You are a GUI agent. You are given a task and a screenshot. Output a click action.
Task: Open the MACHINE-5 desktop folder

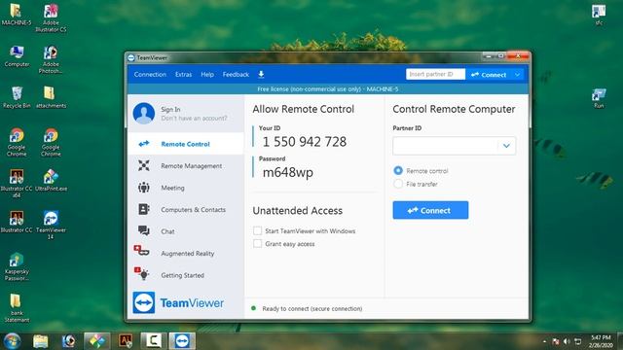click(x=16, y=15)
